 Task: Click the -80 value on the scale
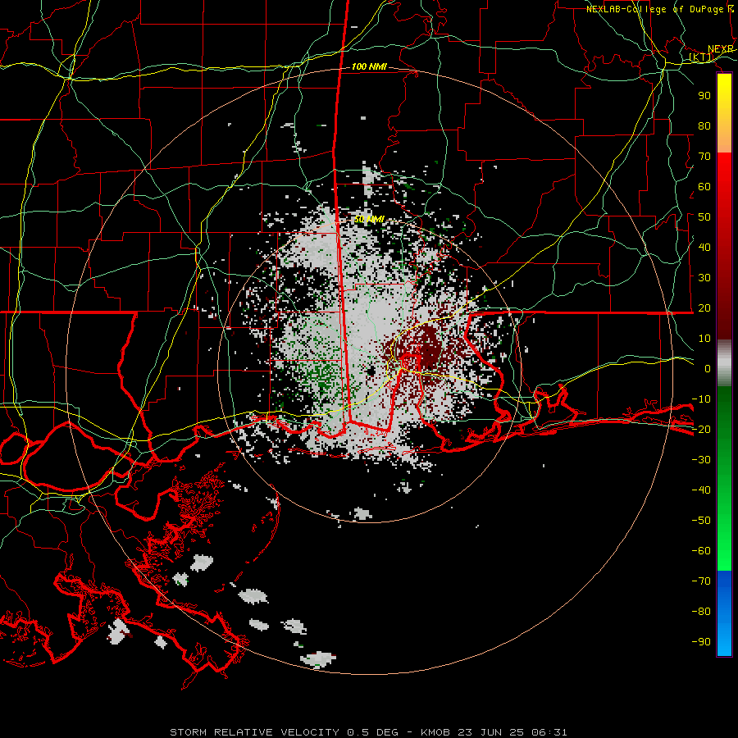coord(701,612)
